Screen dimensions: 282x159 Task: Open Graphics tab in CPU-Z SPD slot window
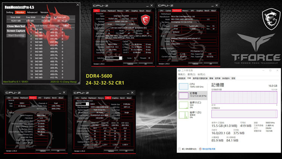click(115, 98)
